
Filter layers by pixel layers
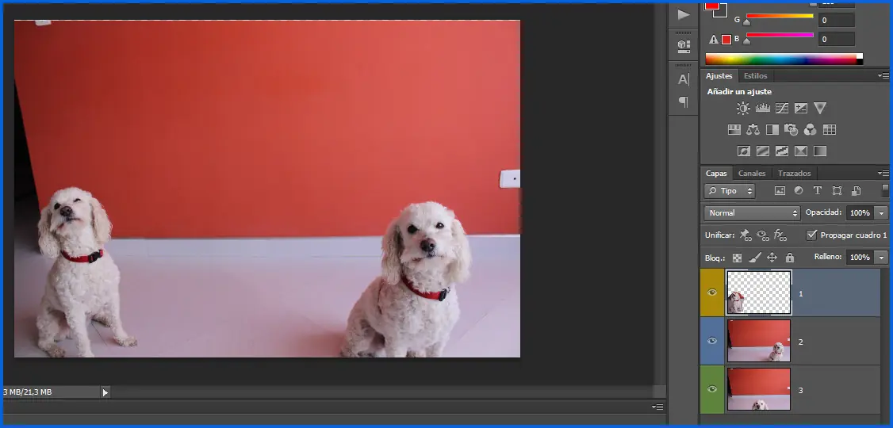click(780, 191)
